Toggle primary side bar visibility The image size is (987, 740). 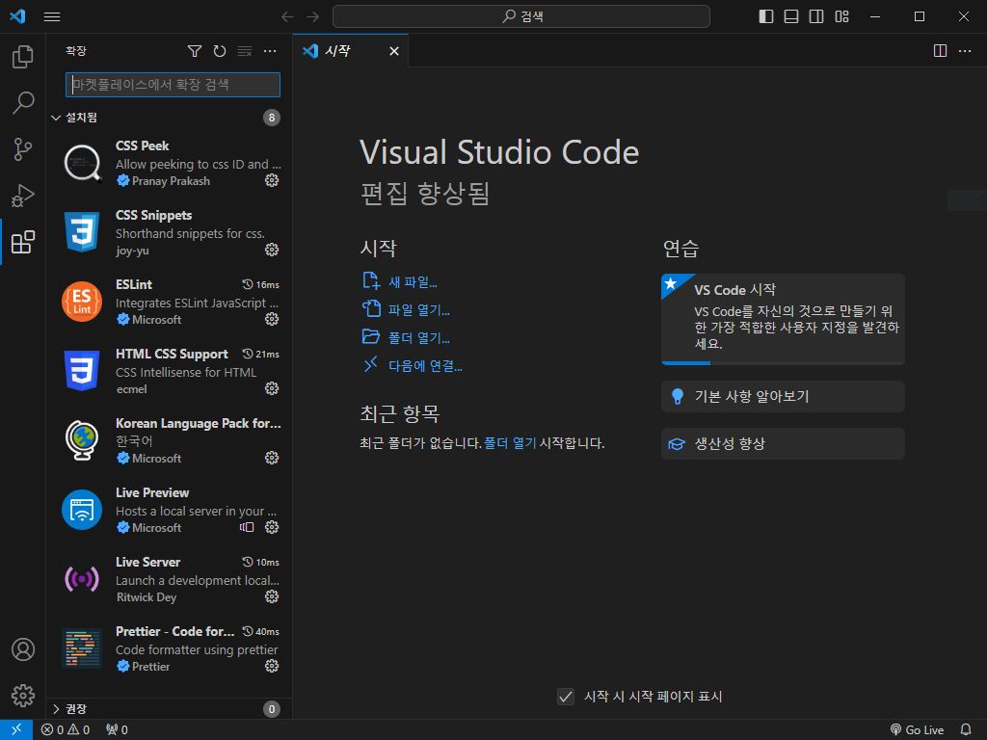(x=766, y=16)
